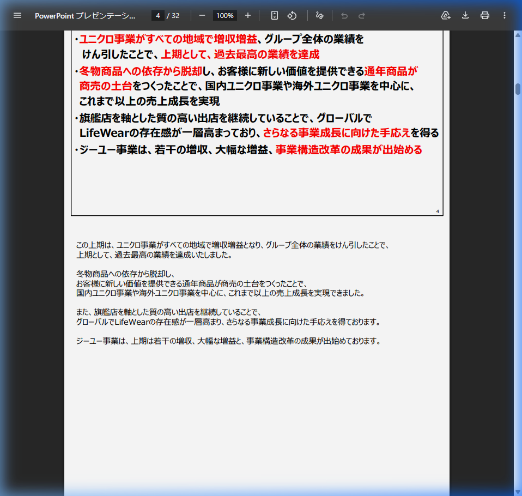Viewport: 522px width, 496px height.
Task: Click red text ユニクロ事業がすべての地域で増収増益
Action: (x=168, y=39)
